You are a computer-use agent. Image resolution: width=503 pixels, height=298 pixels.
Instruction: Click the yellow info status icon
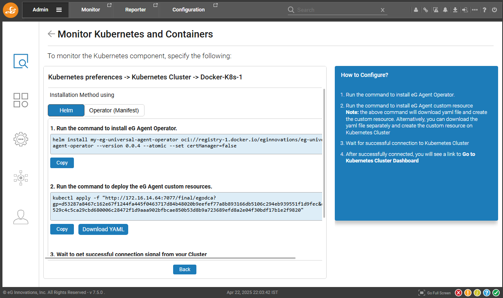point(477,293)
